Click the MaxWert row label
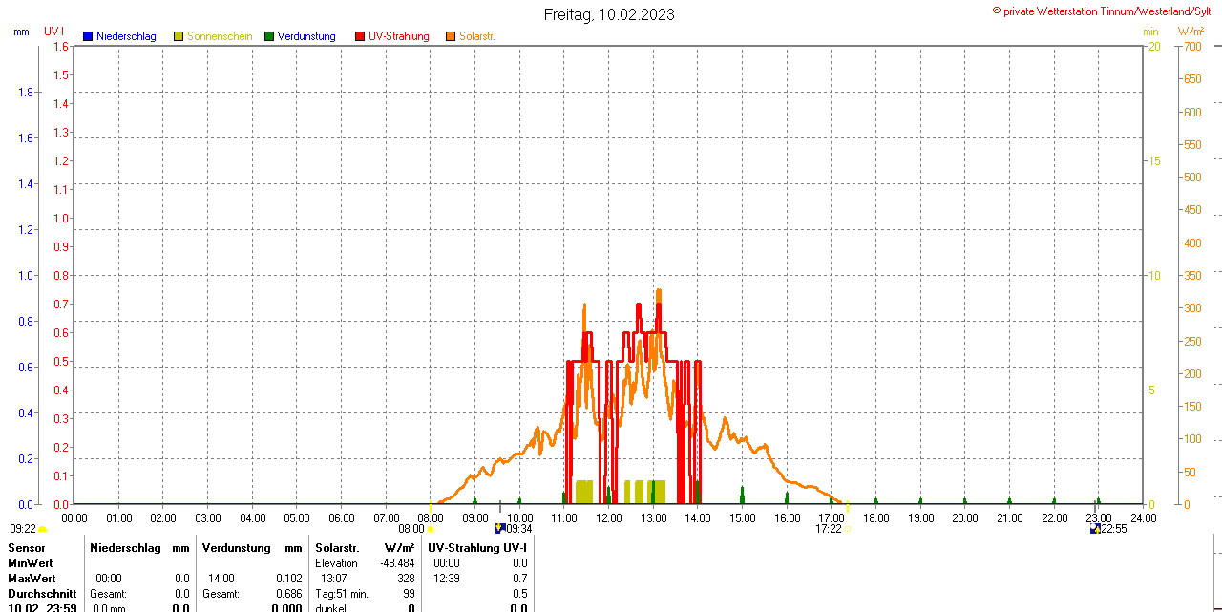The height and width of the screenshot is (612, 1222). (32, 579)
